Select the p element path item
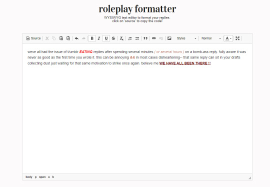 click(x=35, y=177)
